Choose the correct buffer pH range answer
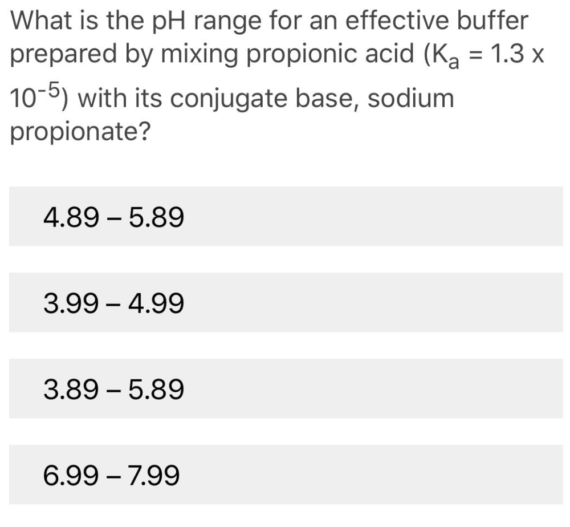Viewport: 570px width, 527px height. point(114,388)
